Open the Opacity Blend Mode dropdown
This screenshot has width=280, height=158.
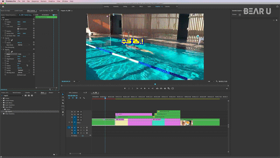point(24,45)
